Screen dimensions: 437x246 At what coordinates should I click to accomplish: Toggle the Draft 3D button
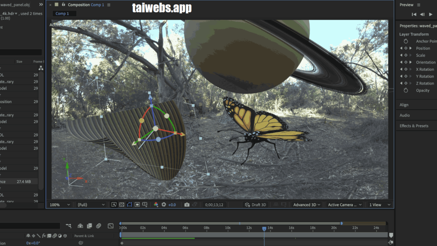pyautogui.click(x=255, y=205)
